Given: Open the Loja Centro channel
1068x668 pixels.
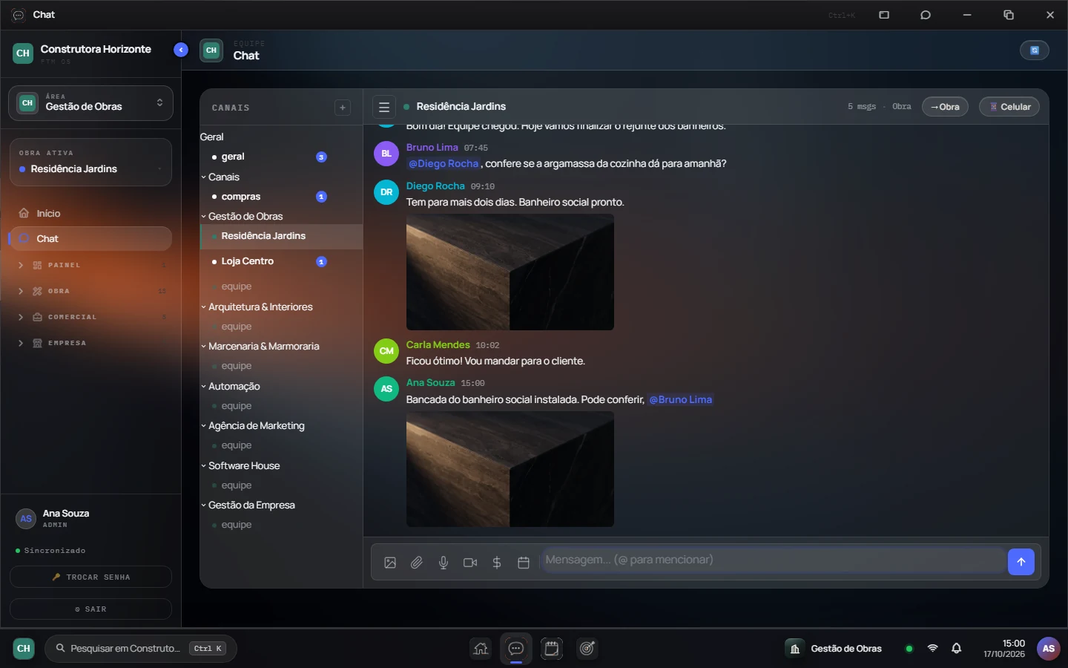Looking at the screenshot, I should tap(281, 261).
